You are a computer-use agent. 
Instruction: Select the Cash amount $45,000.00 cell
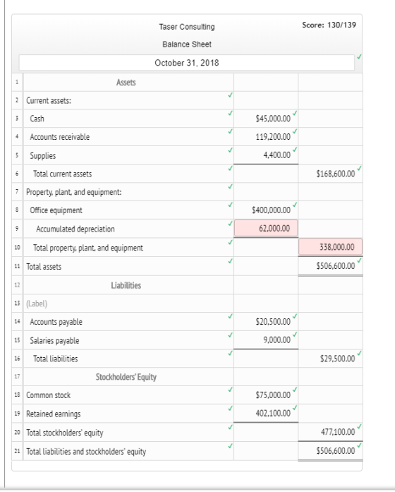pyautogui.click(x=266, y=119)
